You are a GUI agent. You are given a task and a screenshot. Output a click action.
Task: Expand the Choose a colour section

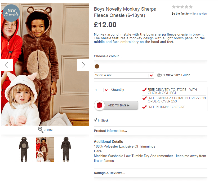click(108, 56)
